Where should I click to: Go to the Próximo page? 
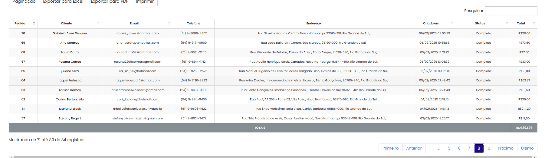pyautogui.click(x=505, y=148)
